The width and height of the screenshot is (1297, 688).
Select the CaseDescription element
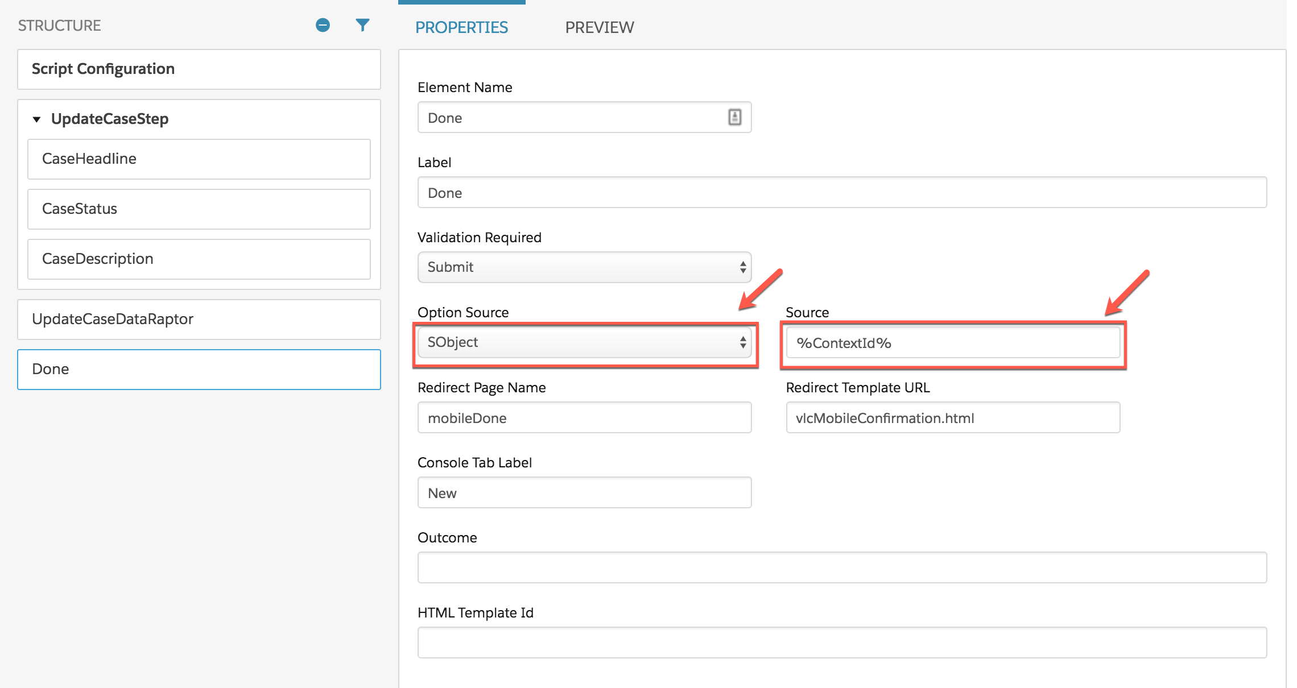coord(199,259)
